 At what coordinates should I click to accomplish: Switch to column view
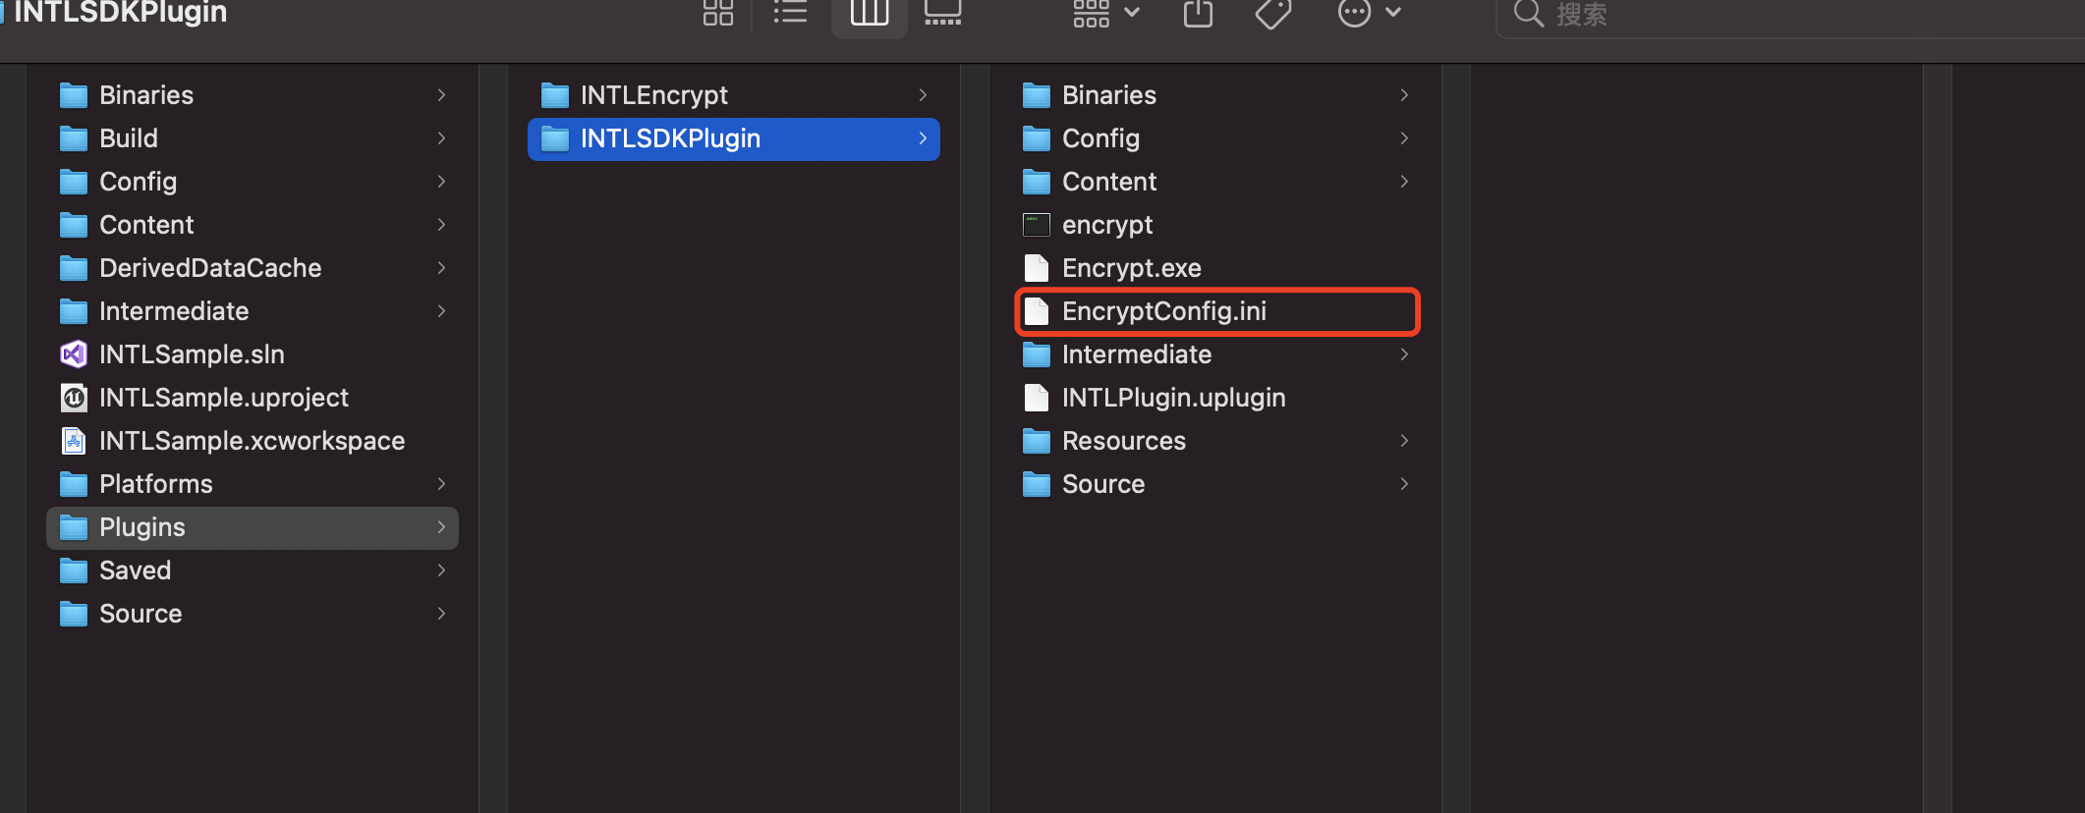(x=869, y=13)
